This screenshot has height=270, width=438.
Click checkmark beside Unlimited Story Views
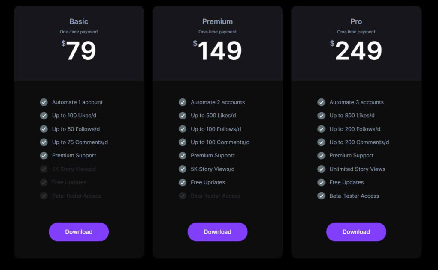coord(321,169)
